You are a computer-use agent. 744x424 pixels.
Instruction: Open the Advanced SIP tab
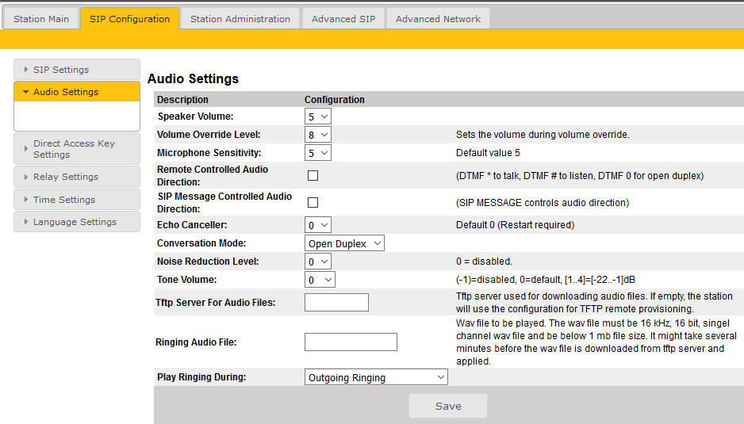[343, 19]
